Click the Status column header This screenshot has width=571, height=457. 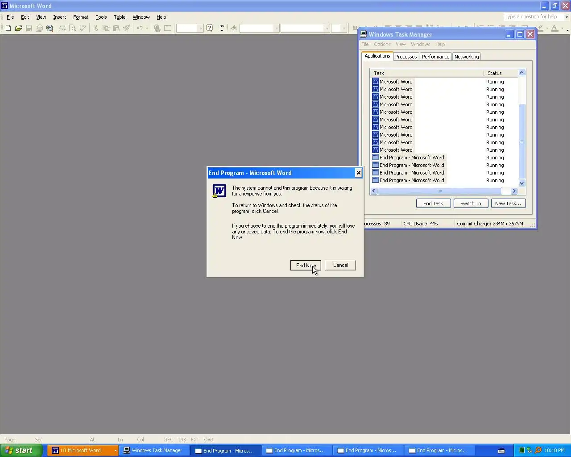(x=501, y=73)
